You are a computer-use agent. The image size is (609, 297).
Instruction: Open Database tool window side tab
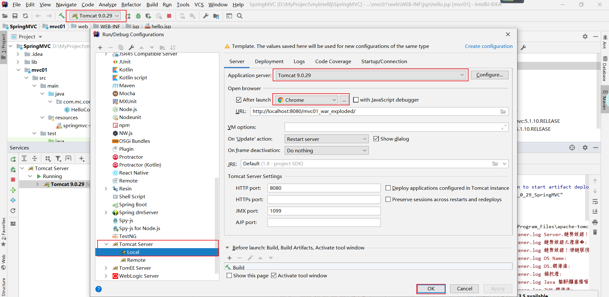click(605, 69)
